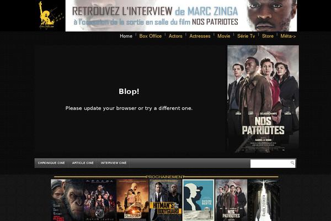331x221 pixels.
Task: Open the Méta-> menu
Action: coord(288,36)
